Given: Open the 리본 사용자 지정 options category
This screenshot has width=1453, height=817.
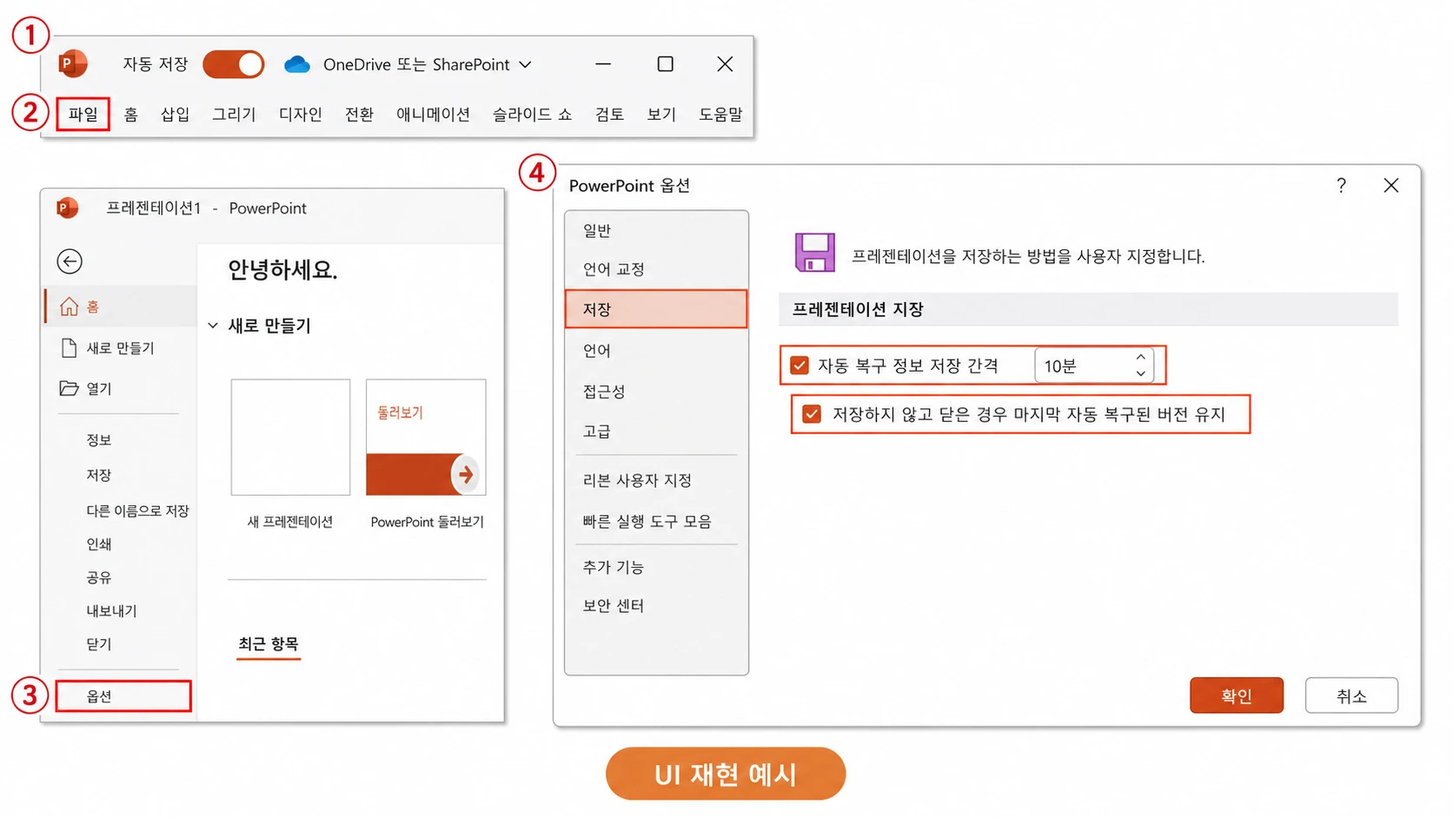Looking at the screenshot, I should pos(637,480).
